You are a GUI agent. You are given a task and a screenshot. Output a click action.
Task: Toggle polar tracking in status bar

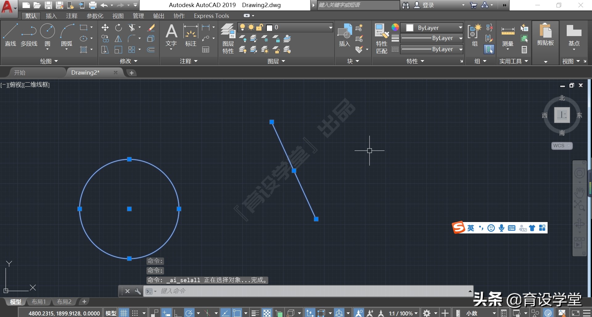(x=189, y=313)
